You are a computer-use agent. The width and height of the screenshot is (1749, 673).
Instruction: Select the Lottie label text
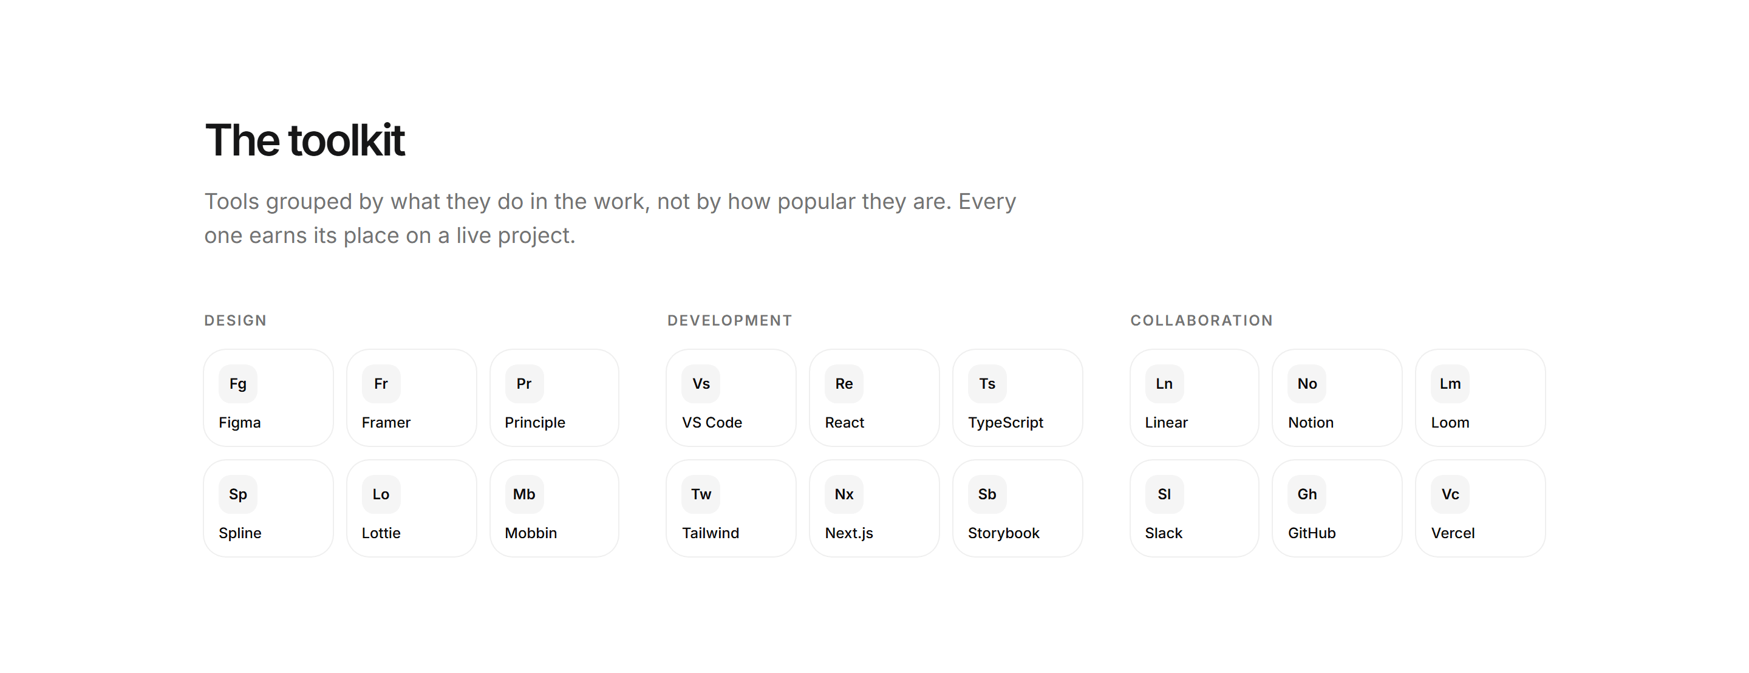coord(381,533)
